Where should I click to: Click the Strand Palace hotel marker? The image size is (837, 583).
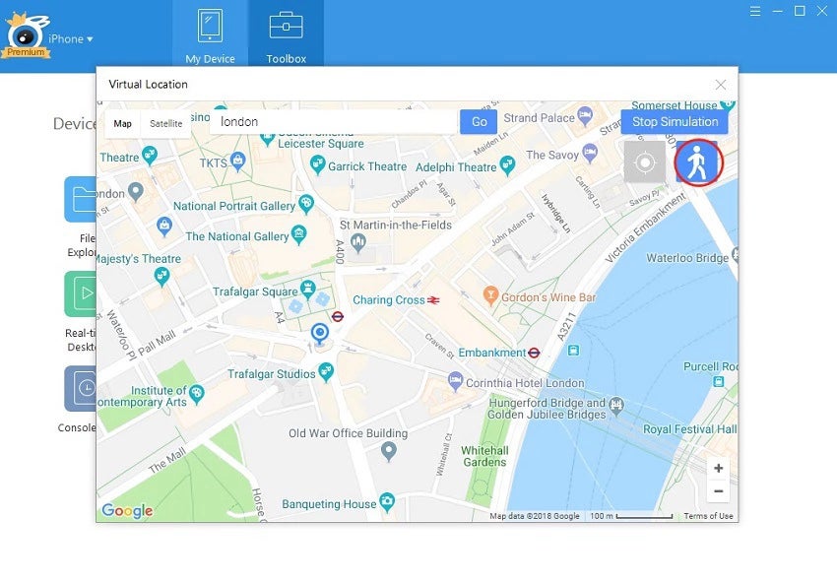[x=585, y=115]
